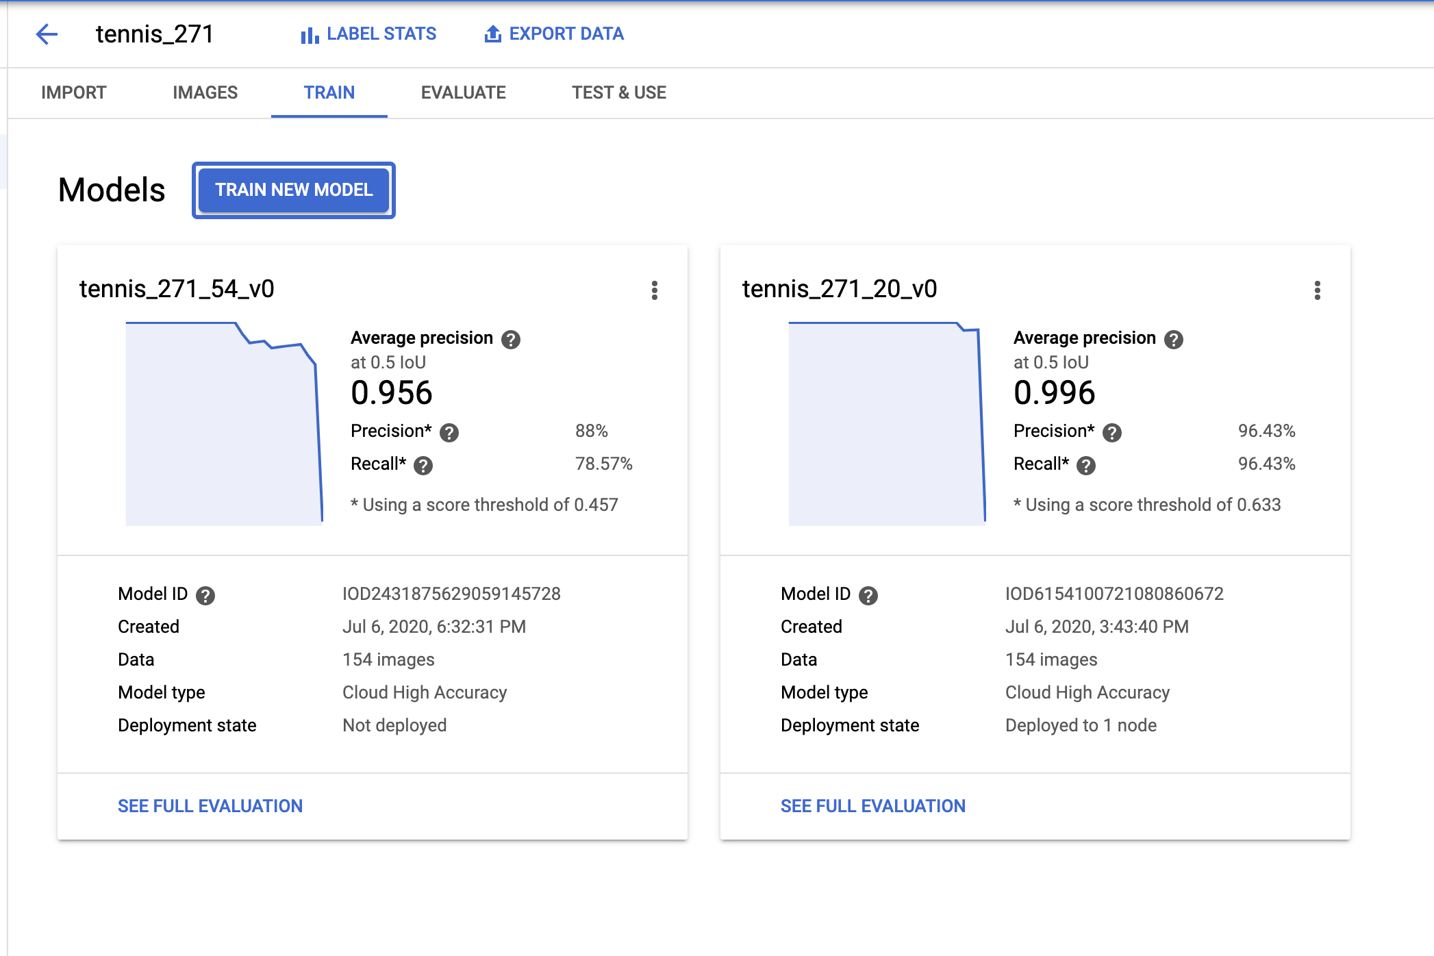Open tennis_271_54_v0 three-dot options menu

(x=655, y=290)
